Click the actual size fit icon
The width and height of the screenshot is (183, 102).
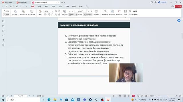(45, 14)
